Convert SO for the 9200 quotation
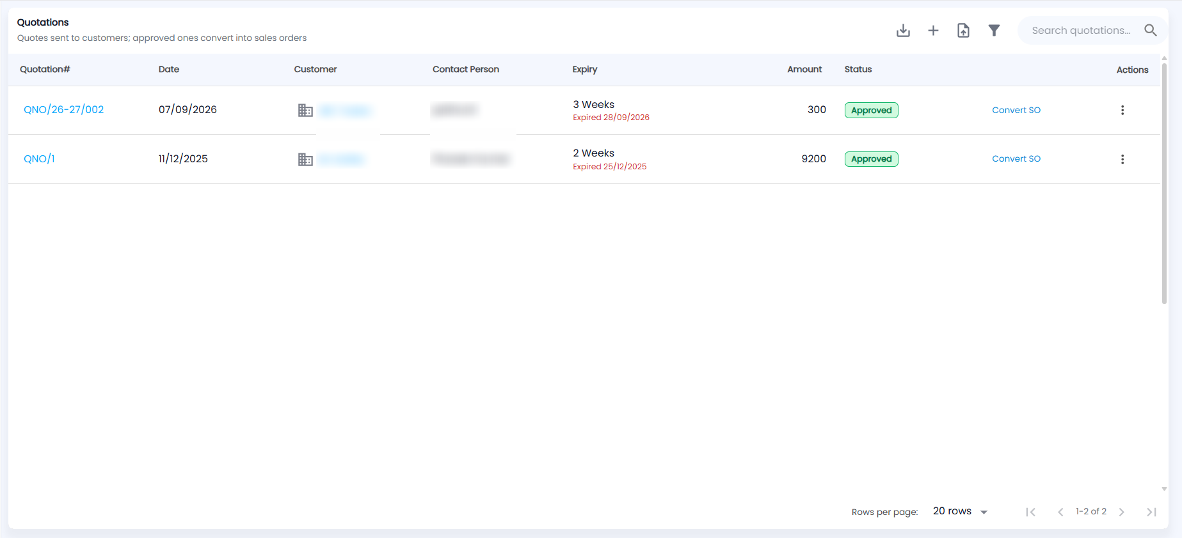Viewport: 1182px width, 538px height. pos(1016,158)
